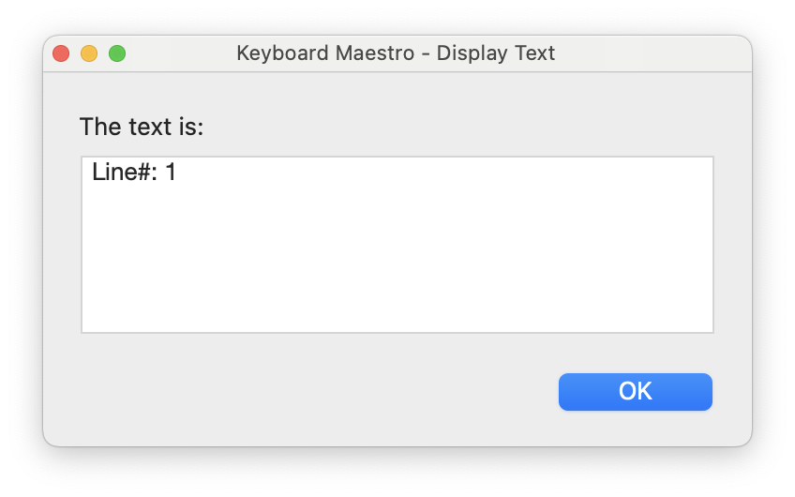Click the hyphen in the window title
The image size is (795, 497).
[x=426, y=54]
